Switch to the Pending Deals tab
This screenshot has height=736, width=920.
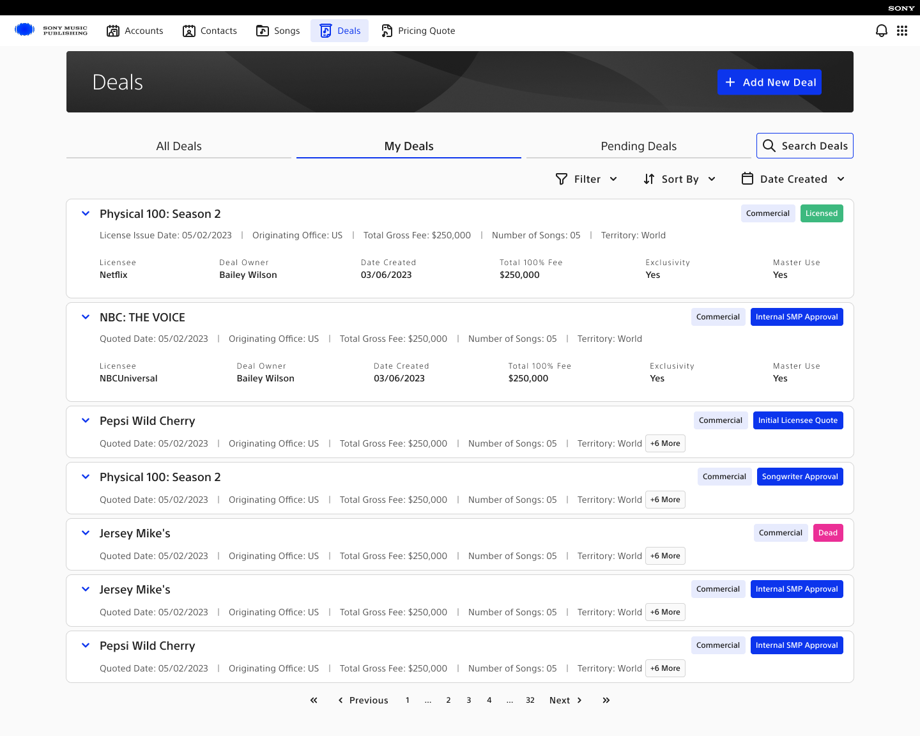(639, 146)
